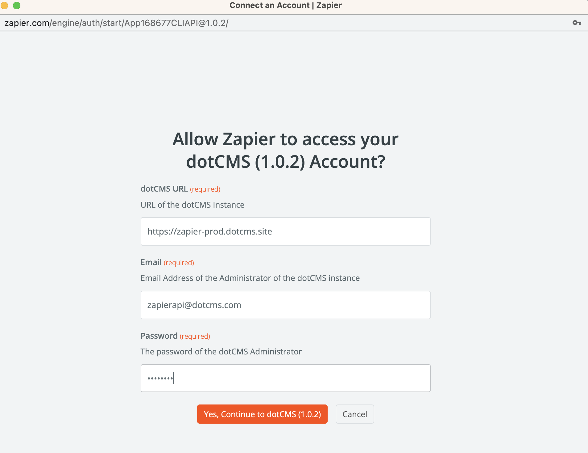Screen dimensions: 588x453
Task: Click the "URL of the dotCMS Instance" help text
Action: [193, 205]
